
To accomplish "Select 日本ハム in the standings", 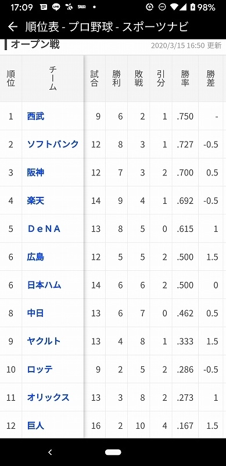I will point(44,285).
